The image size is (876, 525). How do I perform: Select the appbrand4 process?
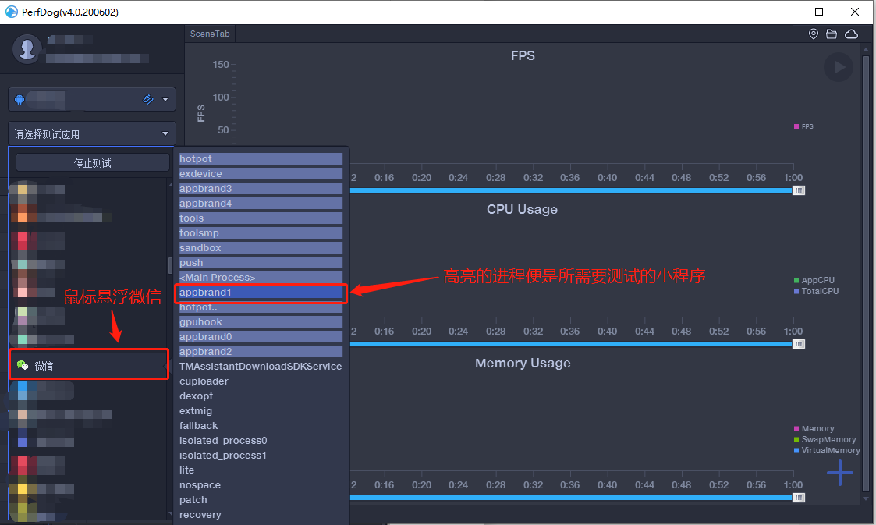pos(261,204)
